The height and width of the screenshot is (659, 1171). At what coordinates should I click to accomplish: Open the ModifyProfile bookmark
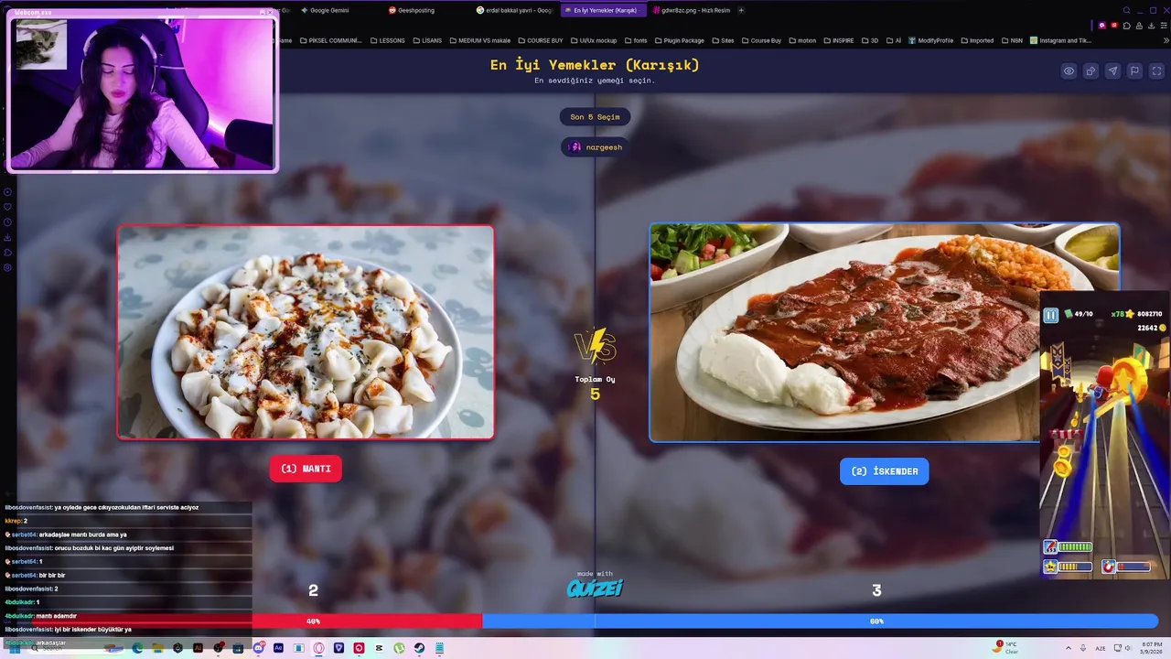click(930, 40)
